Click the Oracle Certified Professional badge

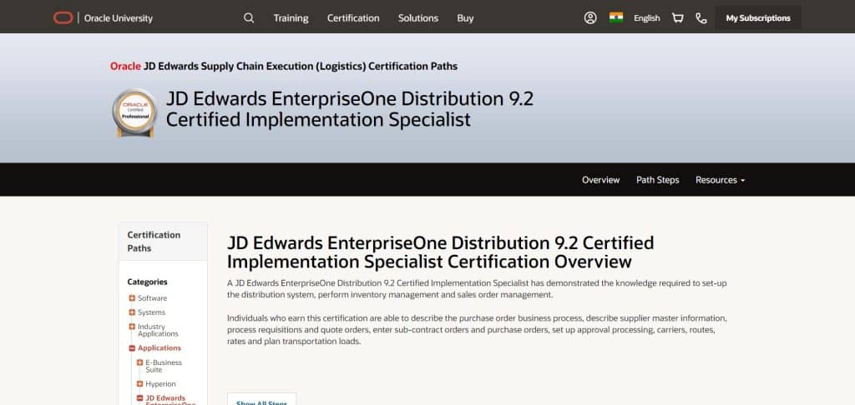click(x=134, y=112)
